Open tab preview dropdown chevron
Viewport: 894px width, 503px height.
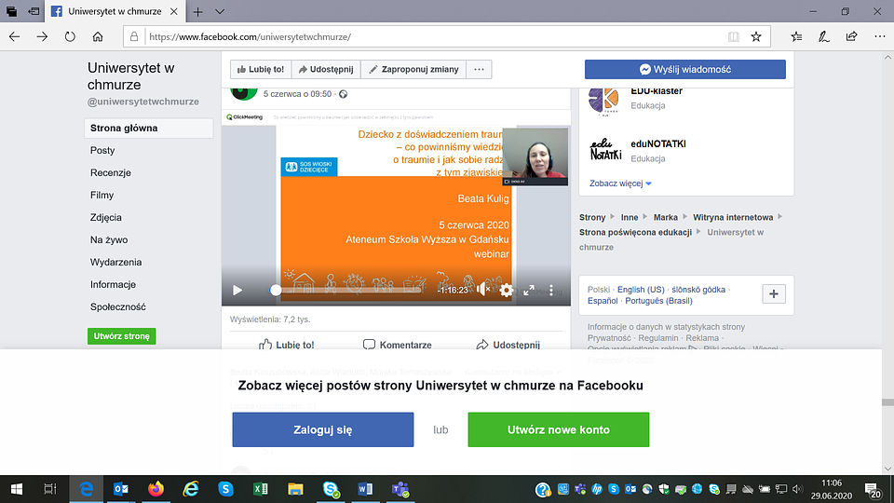click(220, 11)
